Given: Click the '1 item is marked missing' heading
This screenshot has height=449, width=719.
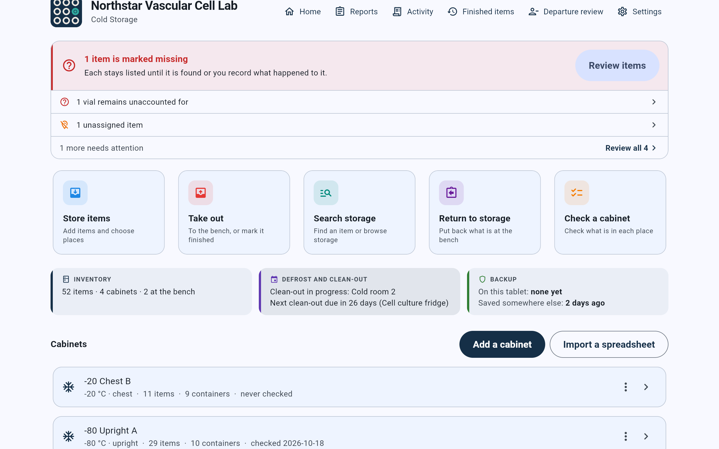Looking at the screenshot, I should pyautogui.click(x=136, y=59).
